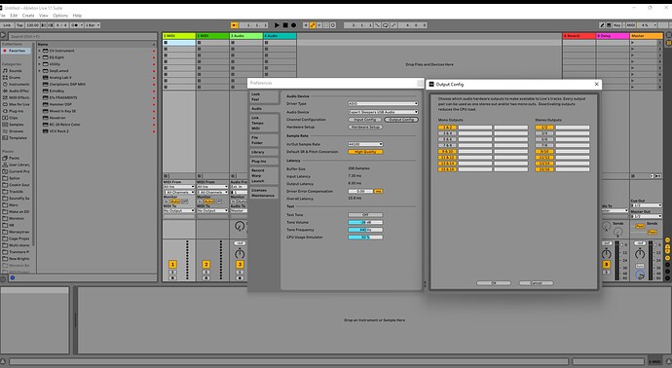Click the Hardware Setup button
Viewport: 672px width, 368px height.
click(x=365, y=128)
